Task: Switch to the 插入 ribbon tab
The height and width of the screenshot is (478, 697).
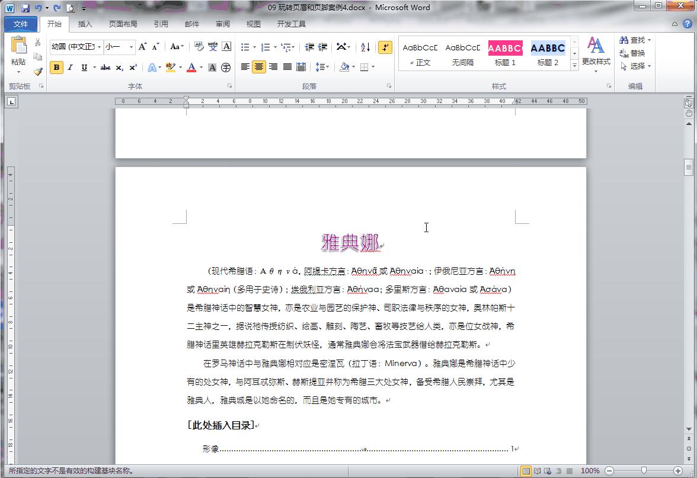Action: pyautogui.click(x=86, y=24)
